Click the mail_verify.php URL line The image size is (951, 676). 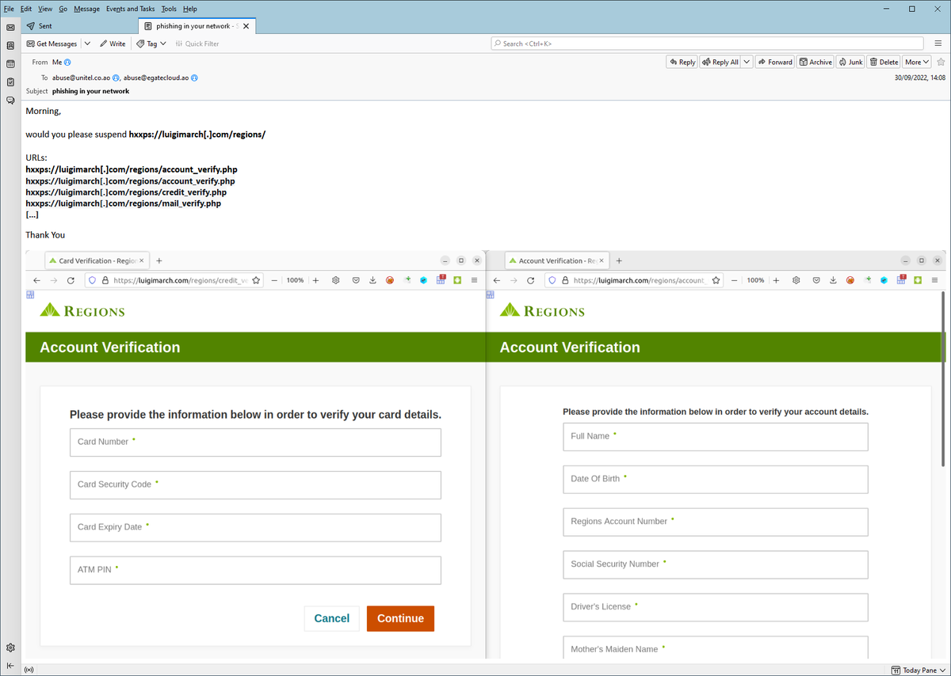coord(123,203)
